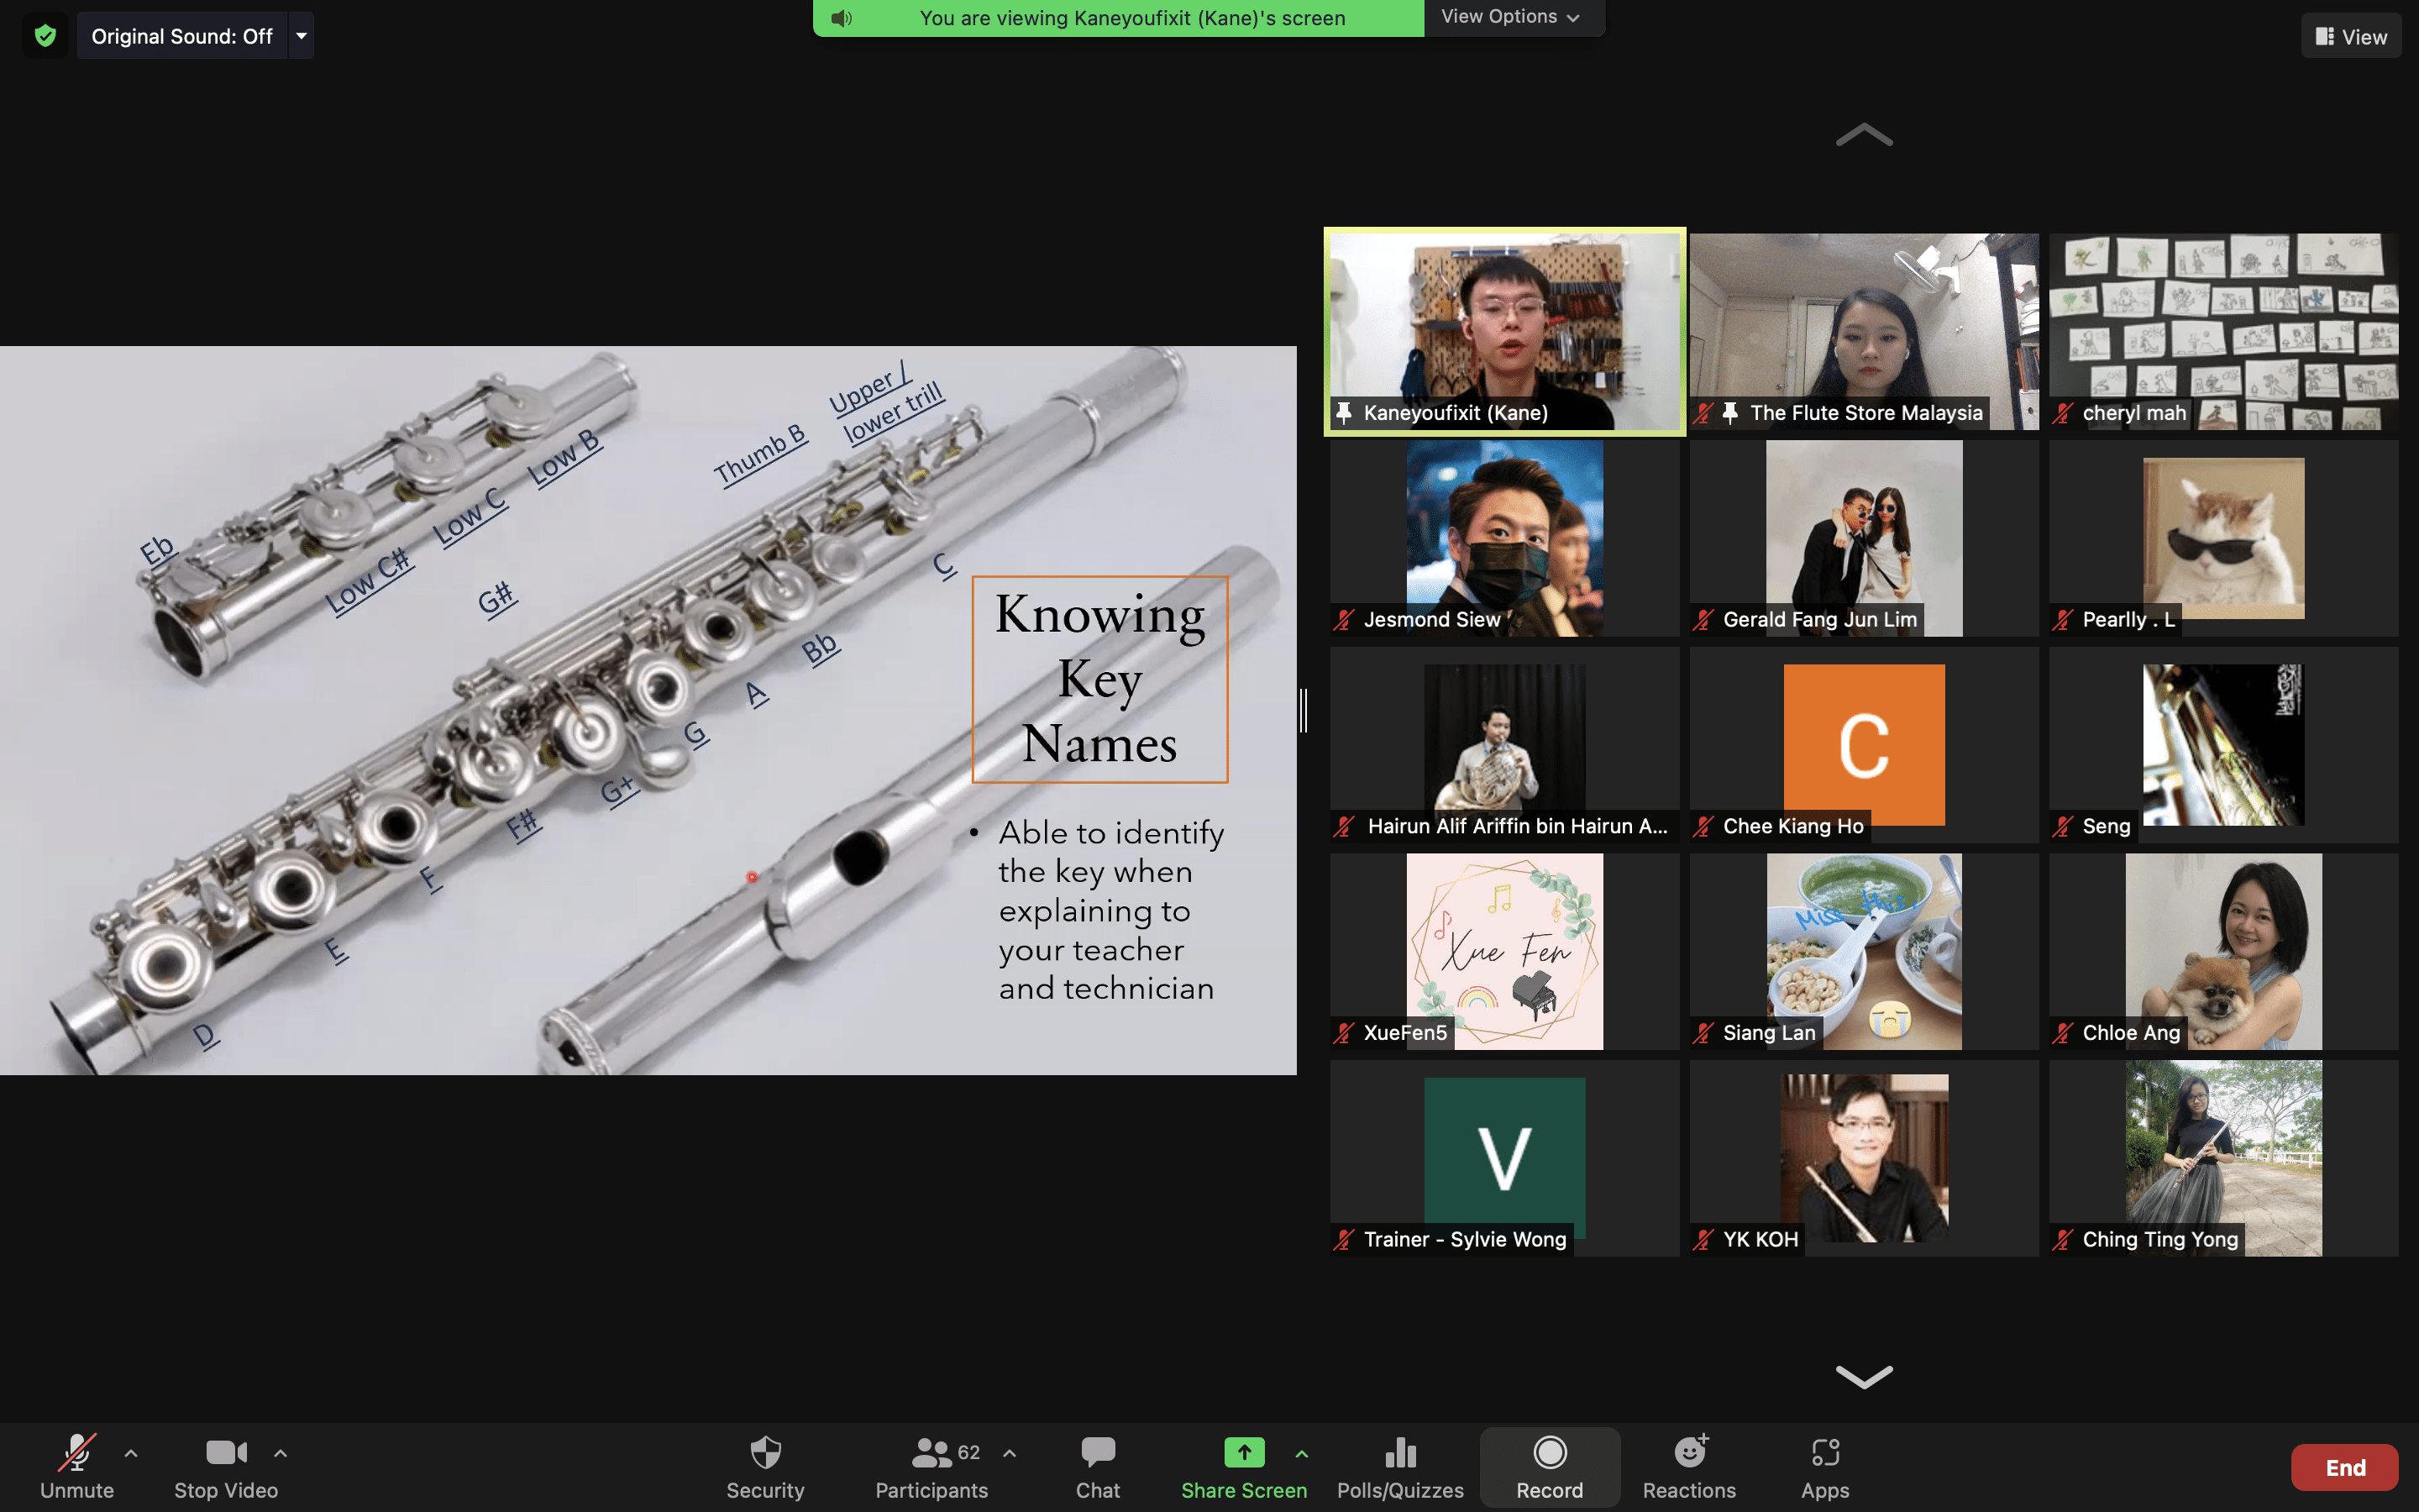The image size is (2419, 1512).
Task: Open the Chat window
Action: click(x=1098, y=1466)
